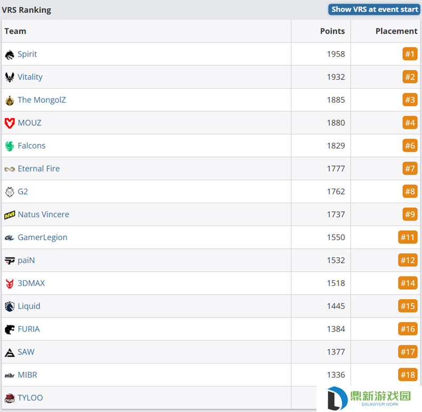Open the Vitality team link
Screen dimensions: 422x412
tap(30, 77)
